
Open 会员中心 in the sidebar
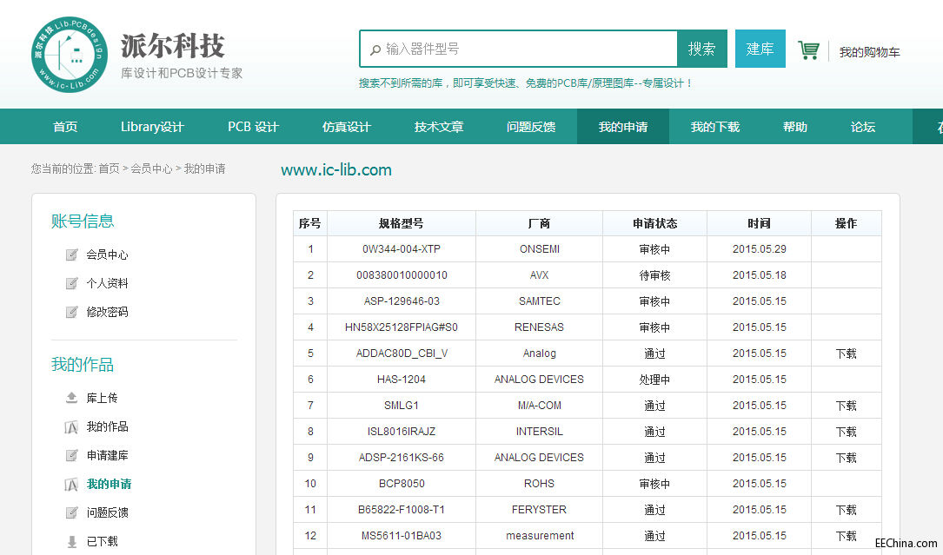(107, 254)
